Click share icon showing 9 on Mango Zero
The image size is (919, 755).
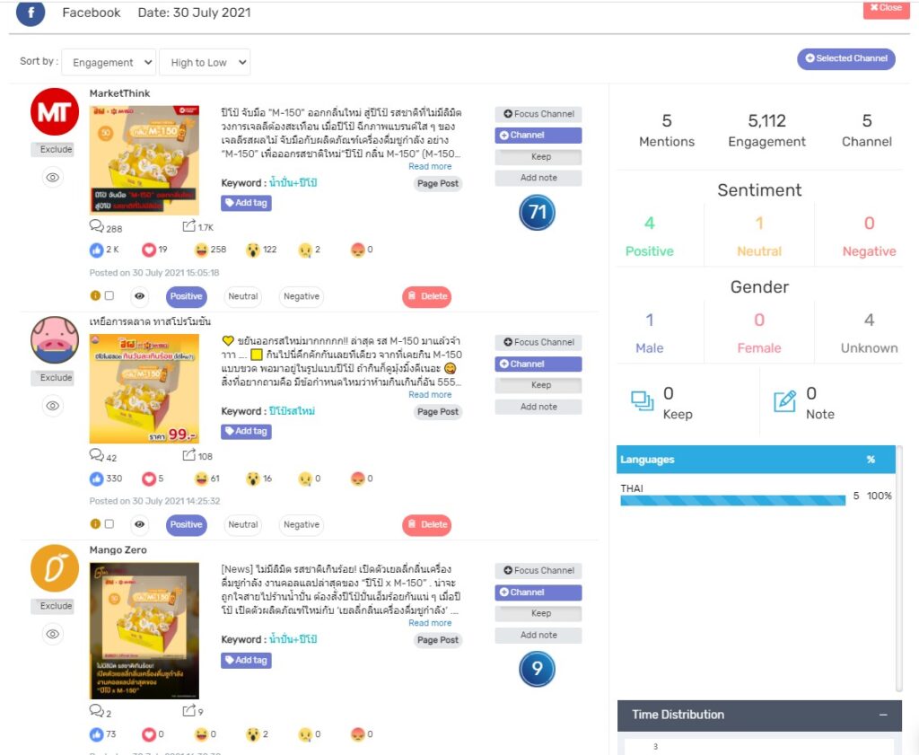pos(188,711)
